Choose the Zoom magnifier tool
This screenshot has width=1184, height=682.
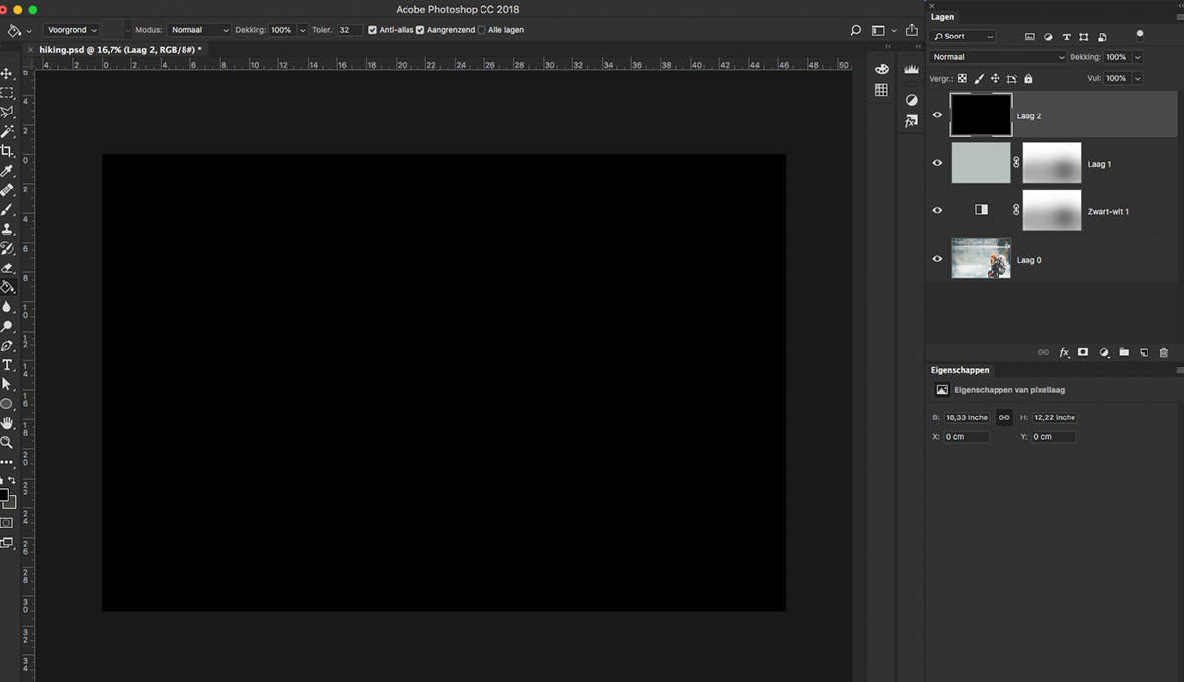(x=7, y=443)
